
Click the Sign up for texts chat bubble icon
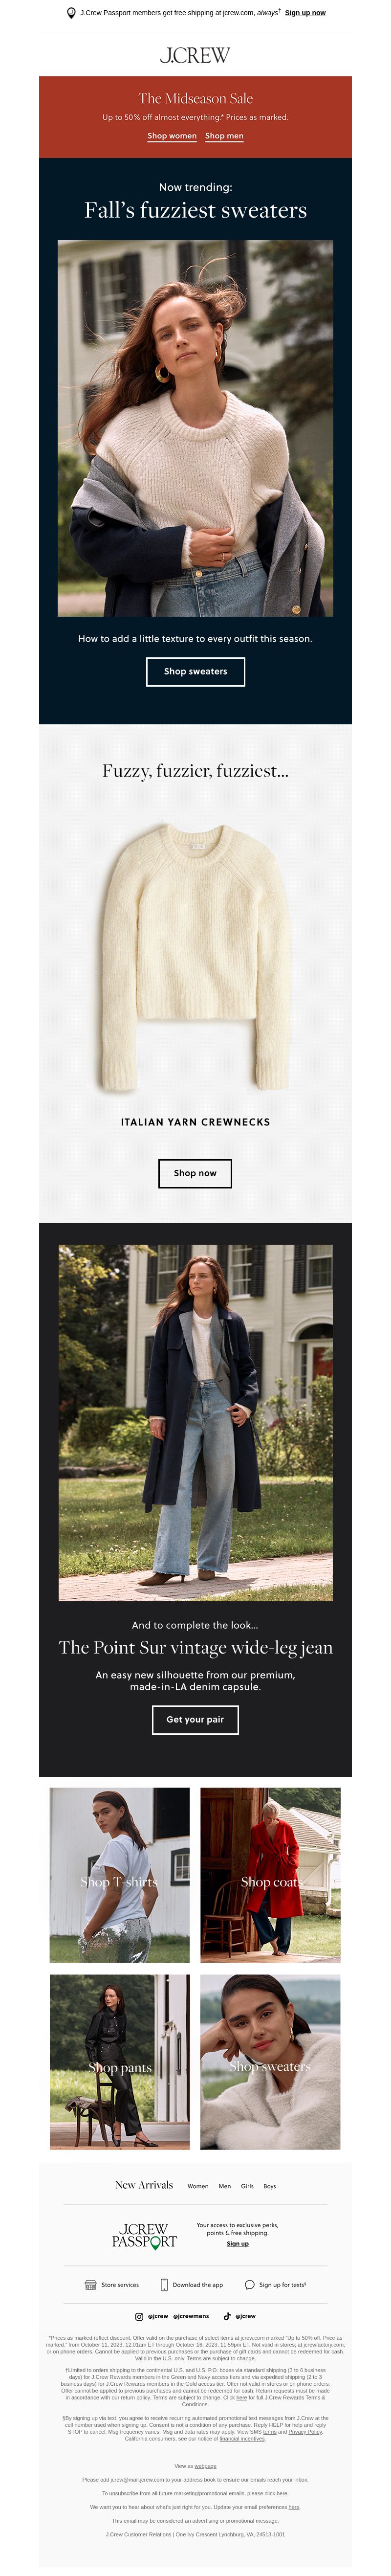pyautogui.click(x=250, y=2285)
